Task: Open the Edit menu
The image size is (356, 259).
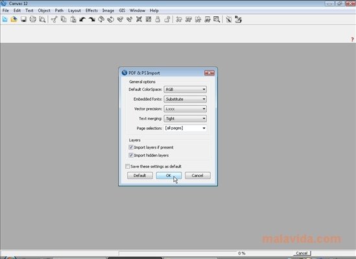Action: click(17, 10)
